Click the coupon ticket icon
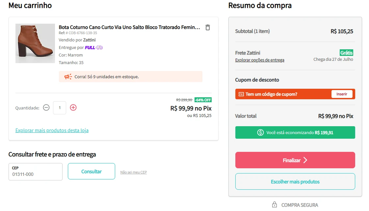Image resolution: width=369 pixels, height=211 pixels. (x=241, y=94)
